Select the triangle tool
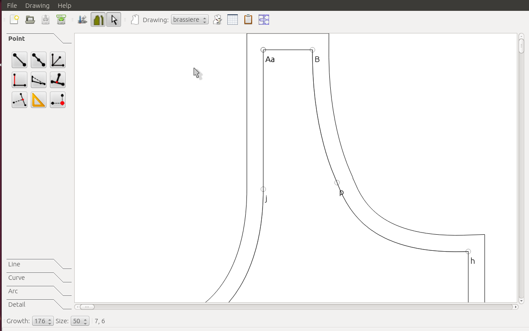529x331 pixels. (x=38, y=100)
